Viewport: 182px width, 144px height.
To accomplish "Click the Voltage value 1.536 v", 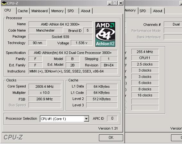I will tap(82, 43).
